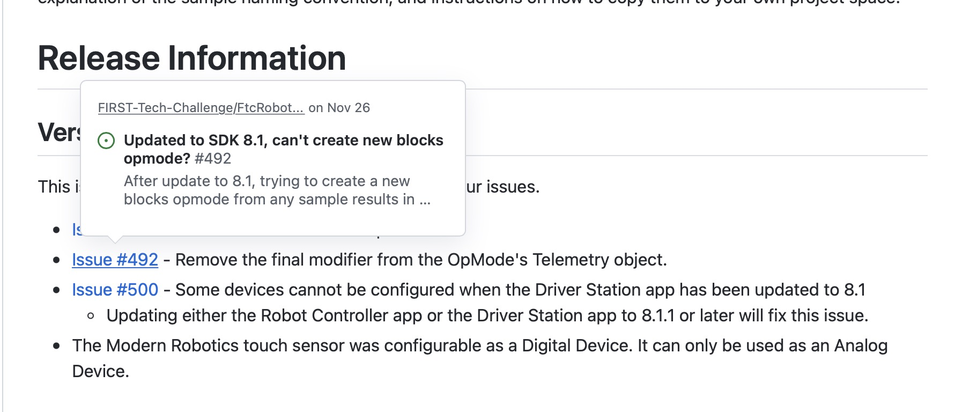962x412 pixels.
Task: Follow the Issue #492 link in the bullet list
Action: pyautogui.click(x=115, y=259)
